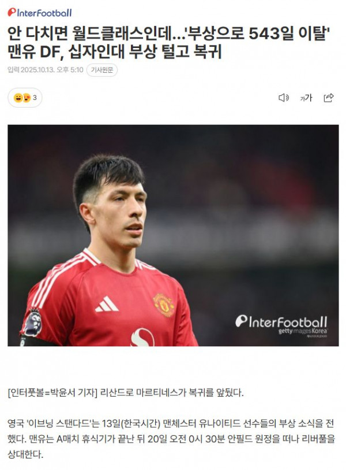Click the Adidas logo on the jersey
This screenshot has height=470, width=346.
(107, 304)
